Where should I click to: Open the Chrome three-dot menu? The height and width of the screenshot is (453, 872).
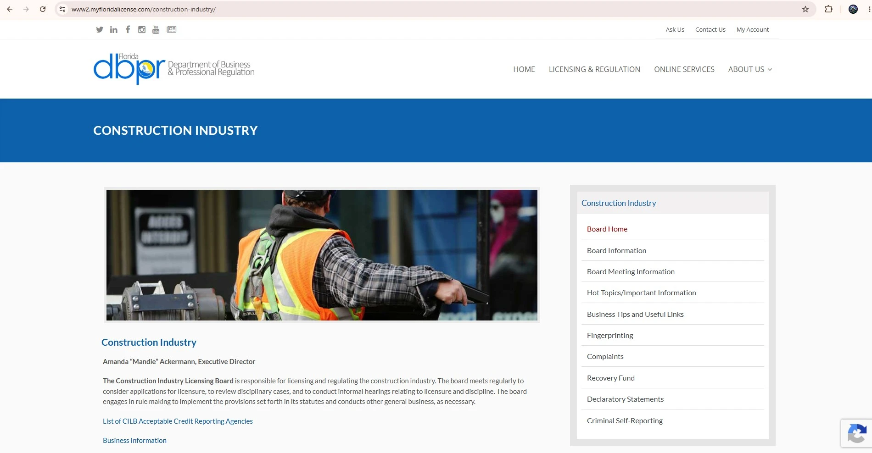point(869,9)
